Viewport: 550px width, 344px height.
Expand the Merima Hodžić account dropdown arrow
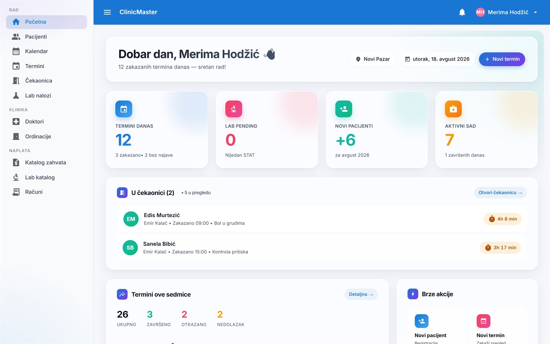pos(536,12)
